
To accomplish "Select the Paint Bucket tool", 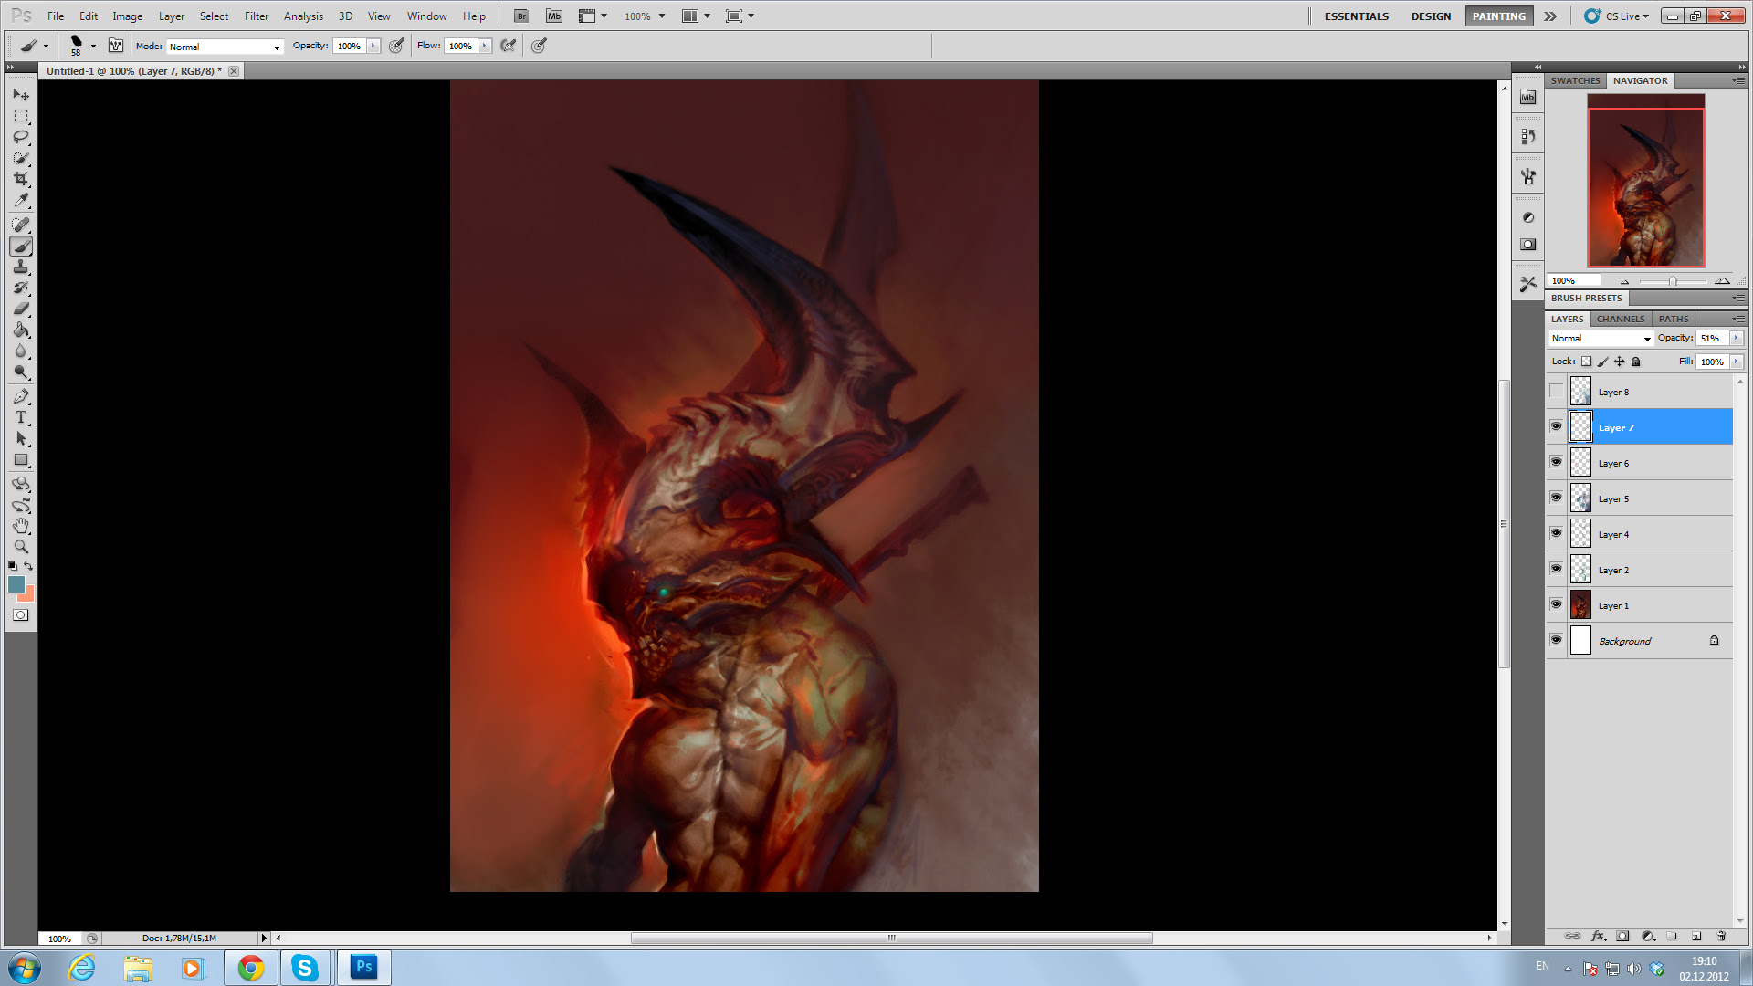I will [21, 330].
